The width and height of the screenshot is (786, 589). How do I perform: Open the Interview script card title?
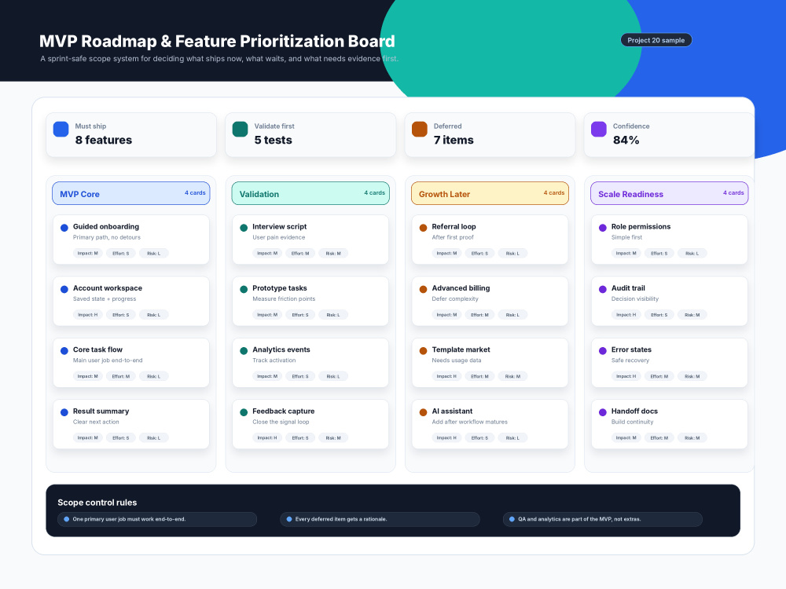point(279,226)
